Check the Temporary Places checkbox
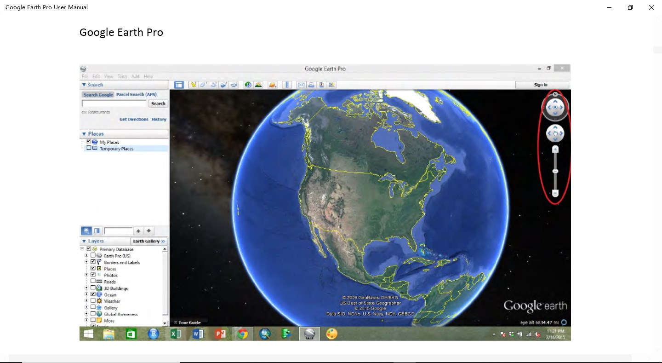Screen dimensions: 662x363 pos(89,148)
